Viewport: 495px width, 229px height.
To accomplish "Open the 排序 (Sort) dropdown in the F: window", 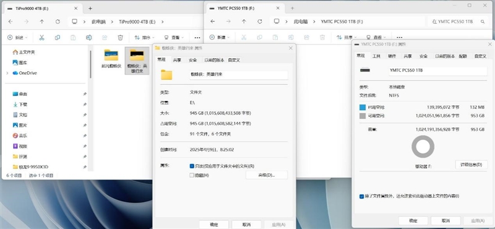I will click(x=346, y=38).
